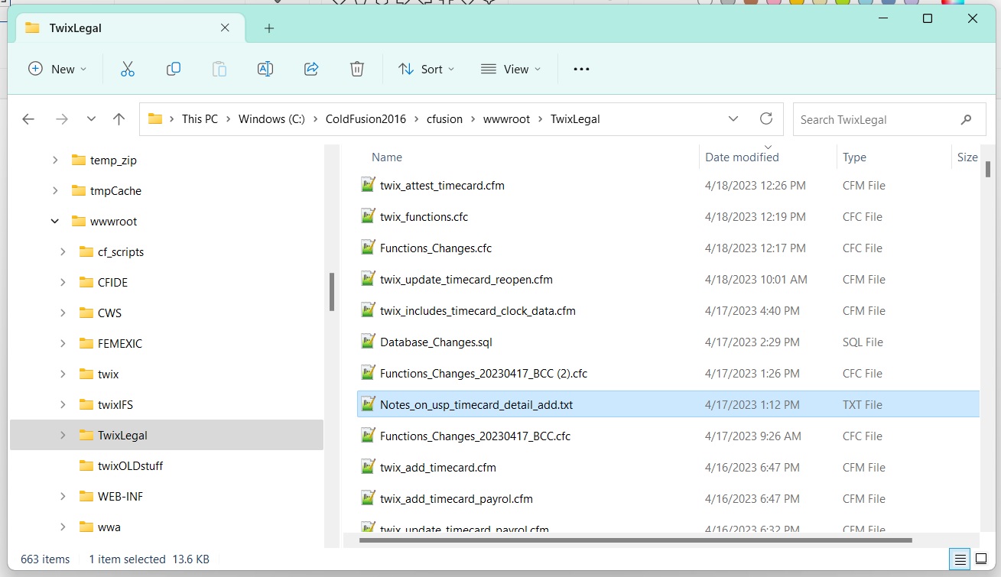
Task: Click the Share icon in the toolbar
Action: pos(310,69)
